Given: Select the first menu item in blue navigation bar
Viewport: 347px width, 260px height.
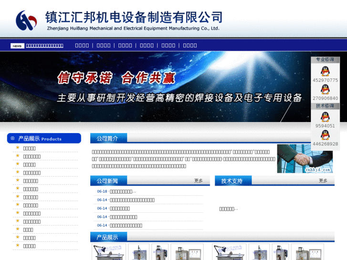Looking at the screenshot, I should pyautogui.click(x=82, y=46).
